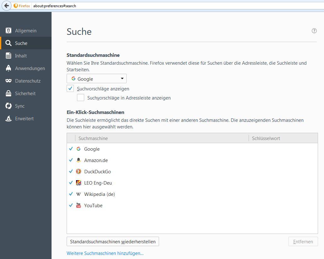The image size is (324, 259).
Task: Open the Sync label in the sidebar
Action: pyautogui.click(x=20, y=106)
